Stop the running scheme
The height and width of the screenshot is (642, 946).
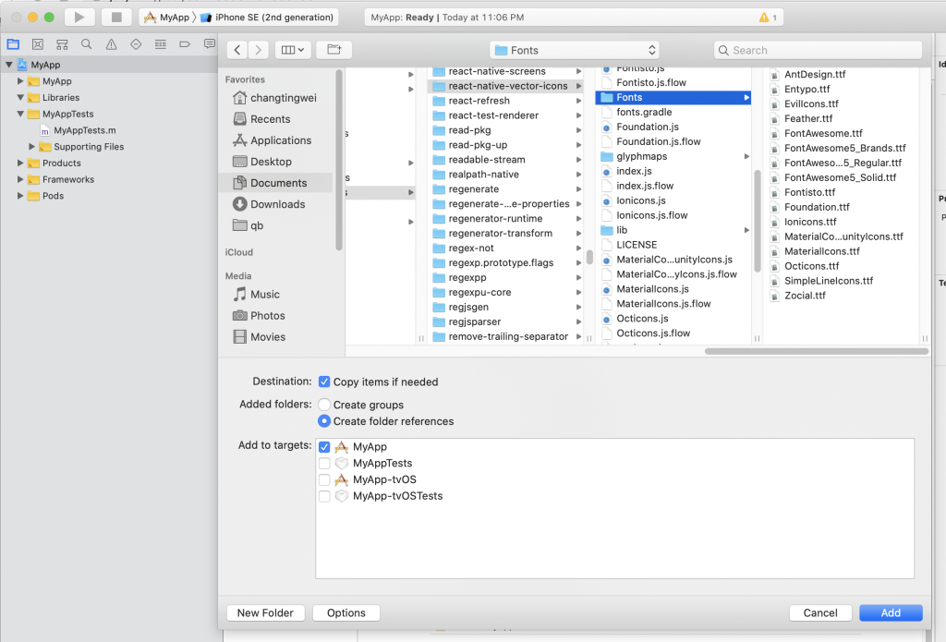click(116, 18)
